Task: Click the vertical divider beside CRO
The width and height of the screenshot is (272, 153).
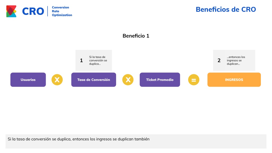Action: coord(48,11)
